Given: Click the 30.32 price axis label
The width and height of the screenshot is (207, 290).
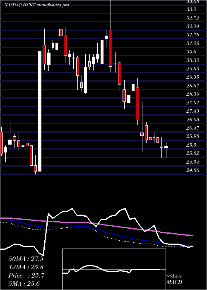Looking at the screenshot, I should (193, 60).
